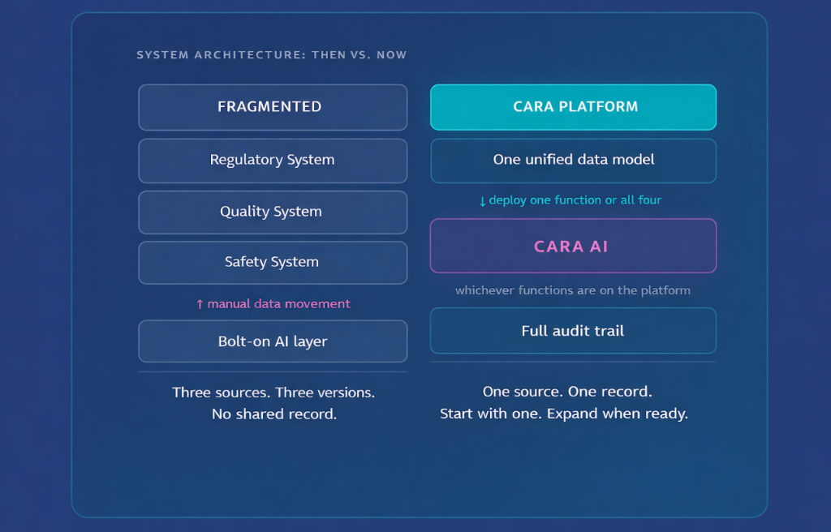
Task: Select the CARA PLATFORM header box
Action: [x=573, y=107]
